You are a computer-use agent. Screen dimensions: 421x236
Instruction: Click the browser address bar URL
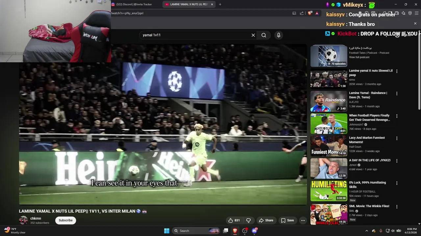point(128,13)
